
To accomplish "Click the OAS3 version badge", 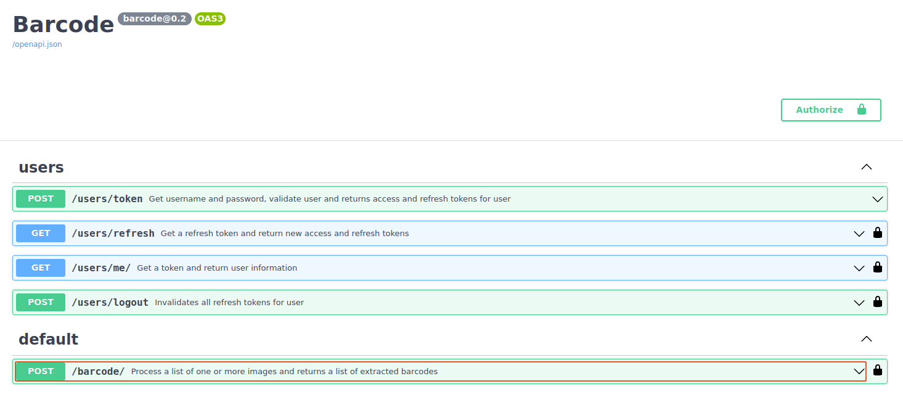I will [x=210, y=18].
